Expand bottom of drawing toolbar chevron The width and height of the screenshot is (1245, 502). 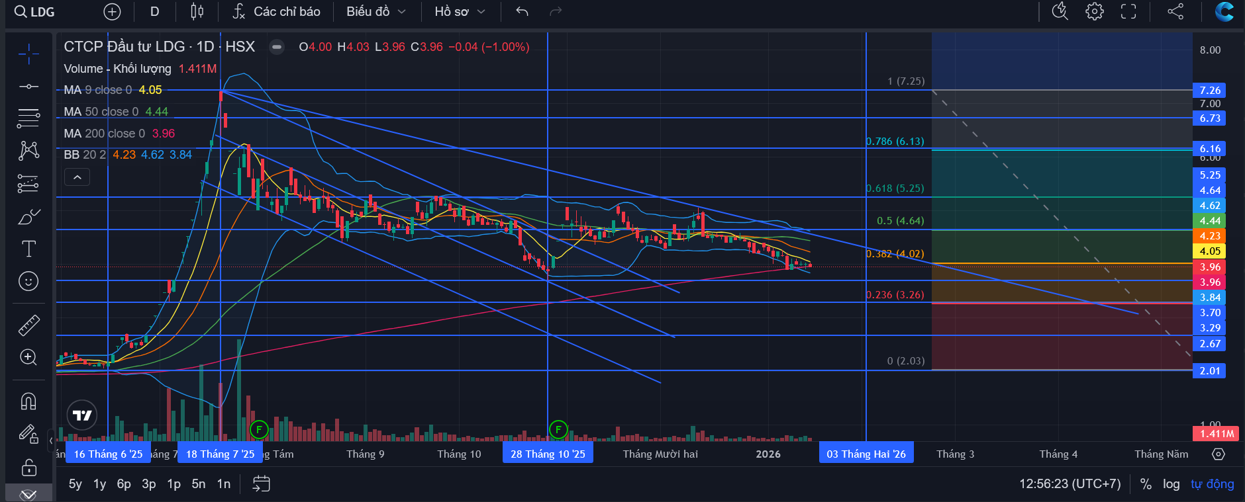(x=28, y=493)
